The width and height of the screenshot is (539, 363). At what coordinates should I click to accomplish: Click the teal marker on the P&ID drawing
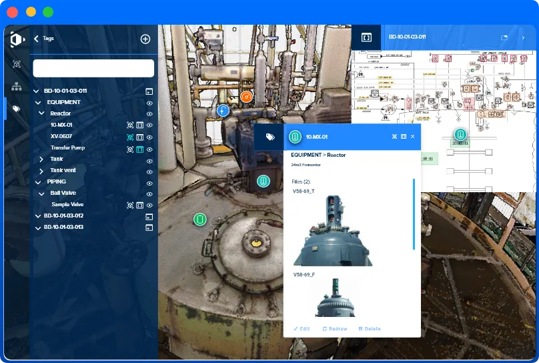click(x=460, y=134)
